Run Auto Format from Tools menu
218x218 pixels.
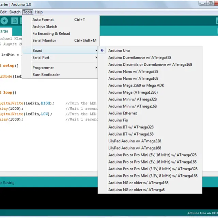[43, 20]
